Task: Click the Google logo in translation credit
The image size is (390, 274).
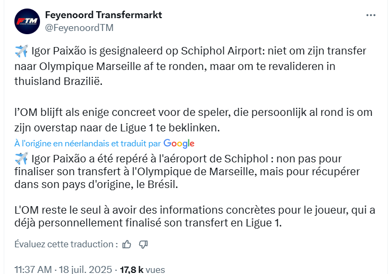Action: 179,143
